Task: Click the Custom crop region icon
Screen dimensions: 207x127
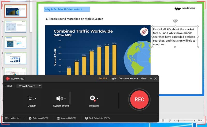Action: pyautogui.click(x=30, y=98)
